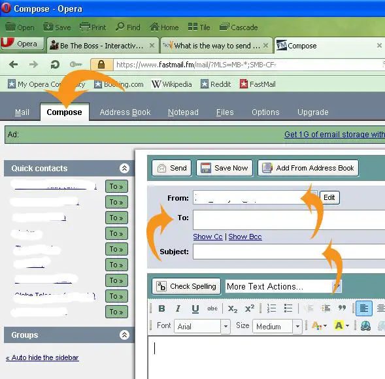Insert a blockquote with quote icon
The image size is (385, 379).
[x=342, y=308]
